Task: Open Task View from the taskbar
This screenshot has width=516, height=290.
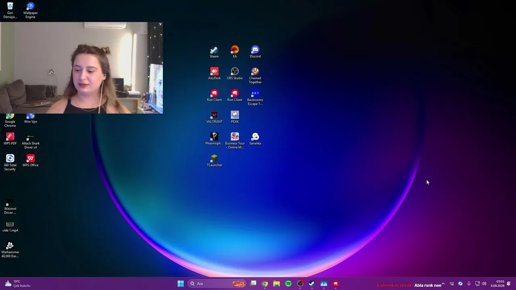Action: (253, 284)
